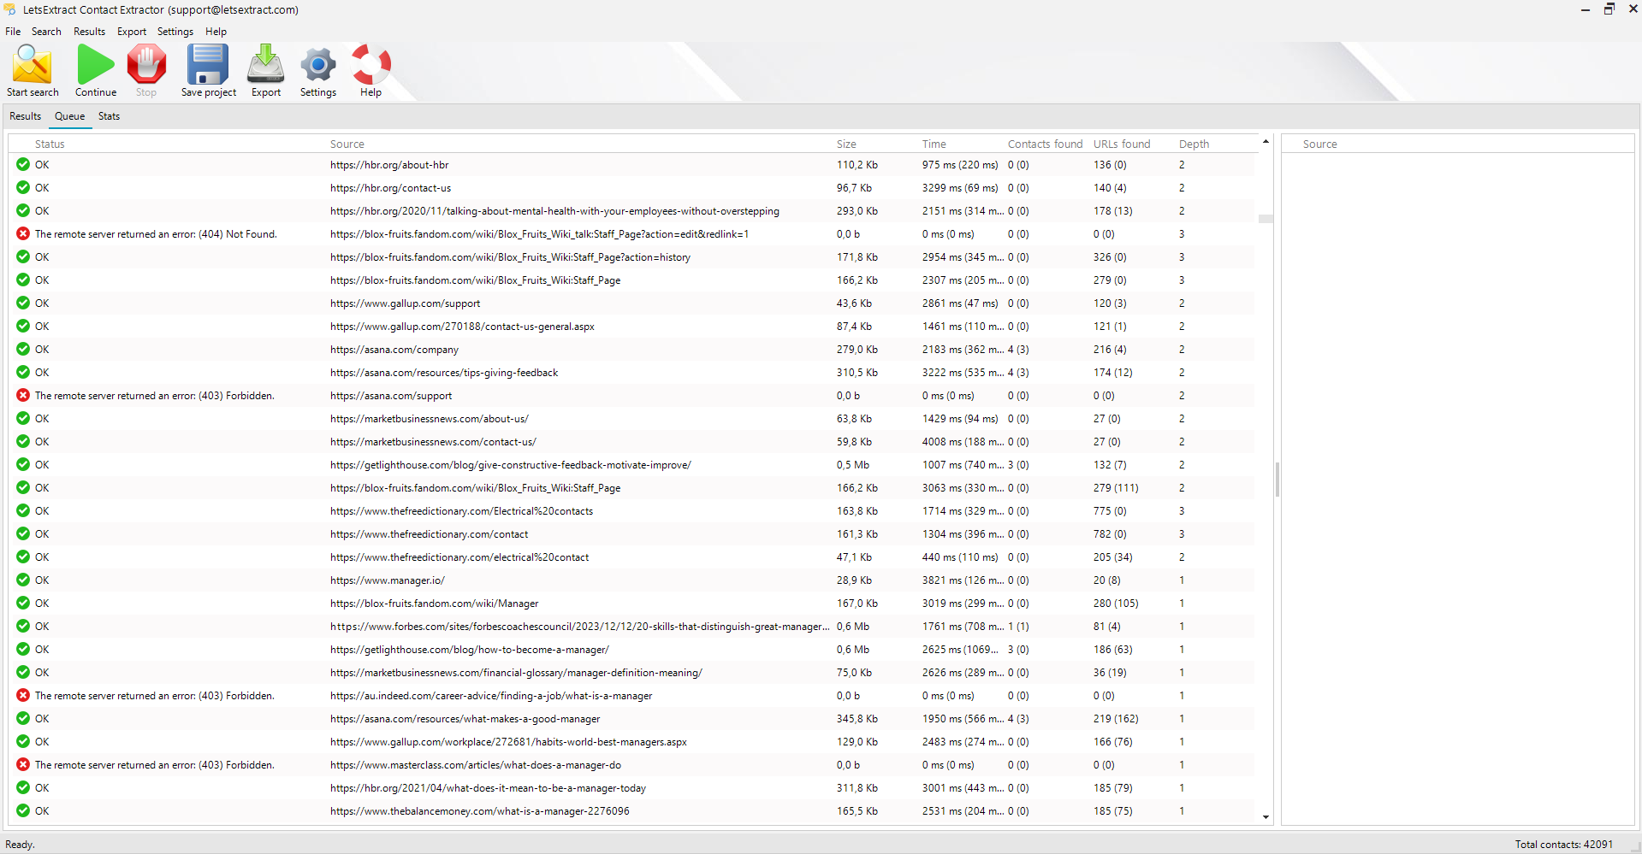Click the Start search icon

pos(32,64)
